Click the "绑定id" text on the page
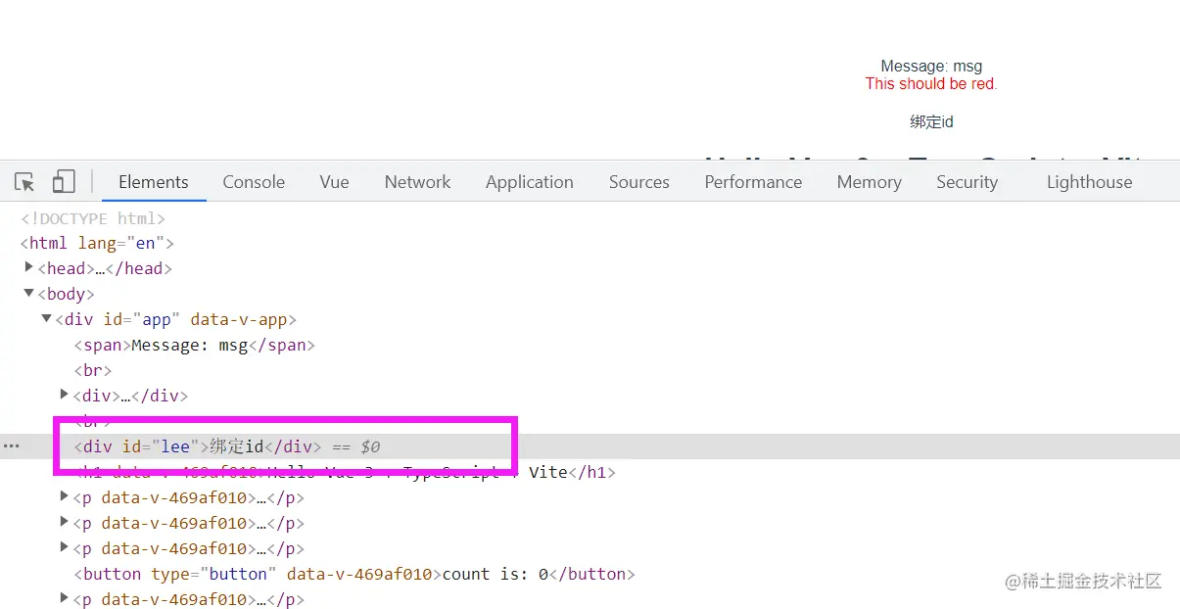Viewport: 1180px width, 609px height. (x=931, y=122)
